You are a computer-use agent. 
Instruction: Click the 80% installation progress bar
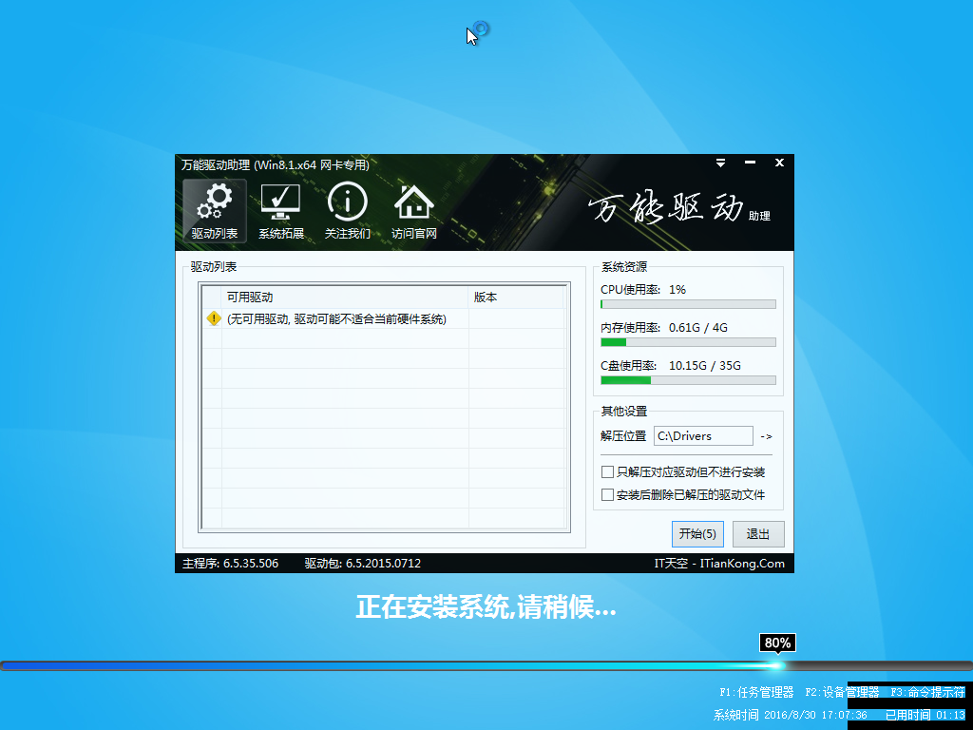point(777,643)
